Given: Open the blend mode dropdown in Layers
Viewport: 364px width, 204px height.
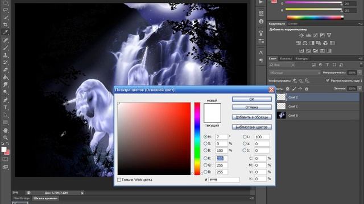Looking at the screenshot, I should point(295,73).
